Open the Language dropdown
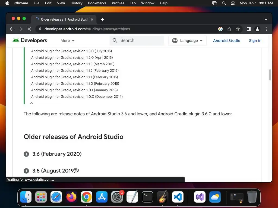This screenshot has width=278, height=208. point(187,41)
